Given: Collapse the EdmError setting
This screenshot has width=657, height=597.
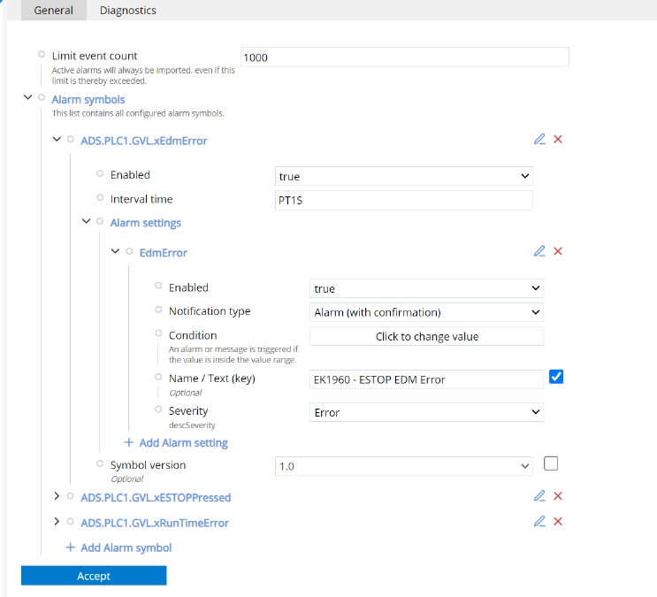Looking at the screenshot, I should click(115, 251).
